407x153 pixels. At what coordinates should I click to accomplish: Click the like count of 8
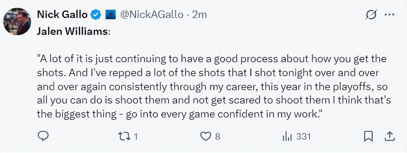[x=218, y=136]
